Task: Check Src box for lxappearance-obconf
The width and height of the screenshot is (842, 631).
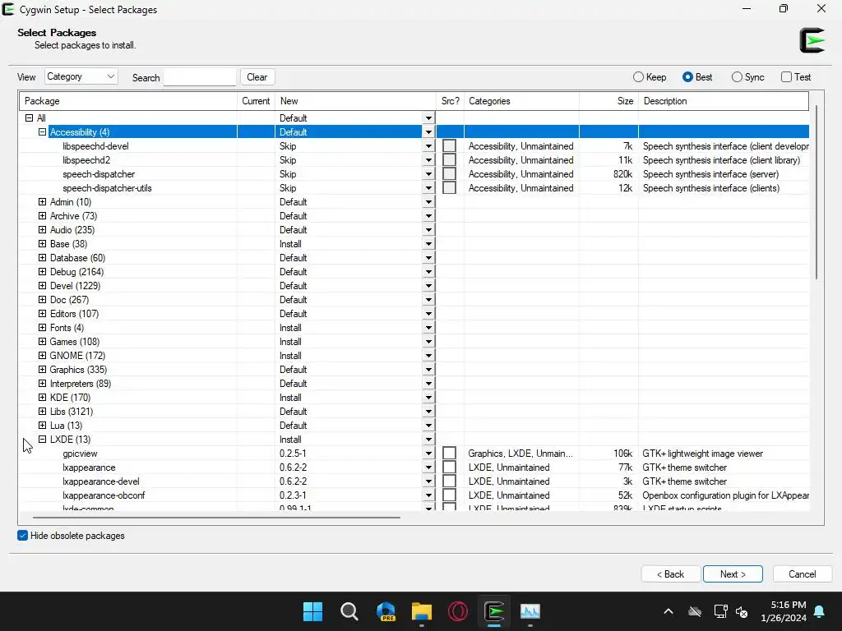Action: 450,495
